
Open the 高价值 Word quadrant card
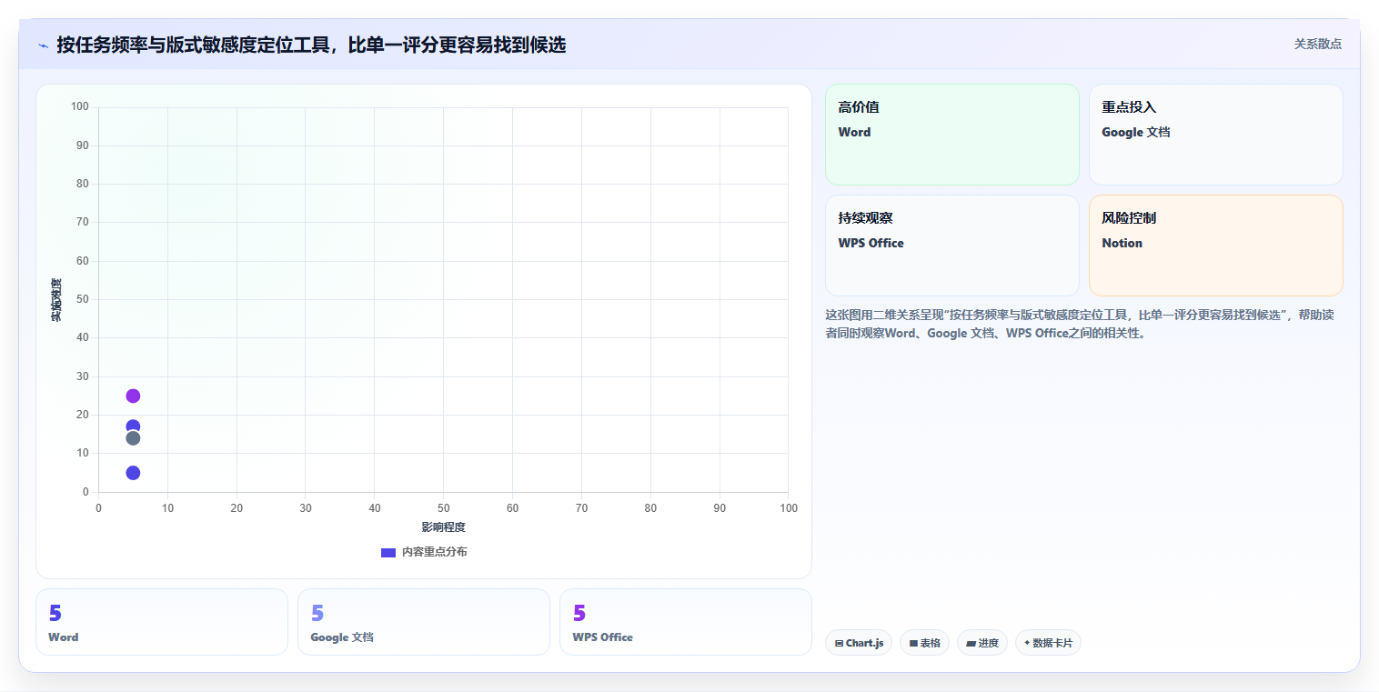[x=951, y=135]
